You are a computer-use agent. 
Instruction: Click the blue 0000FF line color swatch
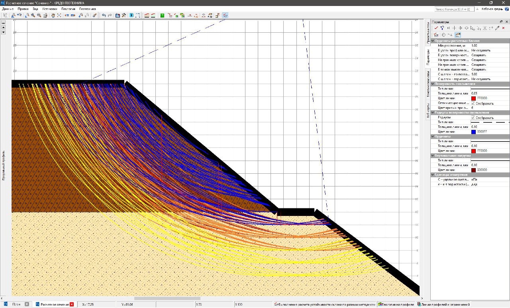473,132
